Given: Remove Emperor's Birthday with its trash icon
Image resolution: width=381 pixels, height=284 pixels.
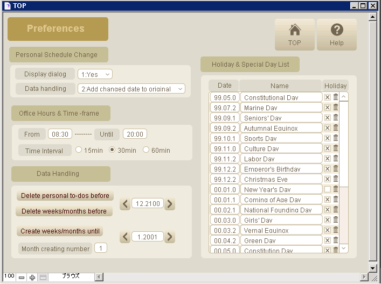Looking at the screenshot, I should [x=336, y=168].
